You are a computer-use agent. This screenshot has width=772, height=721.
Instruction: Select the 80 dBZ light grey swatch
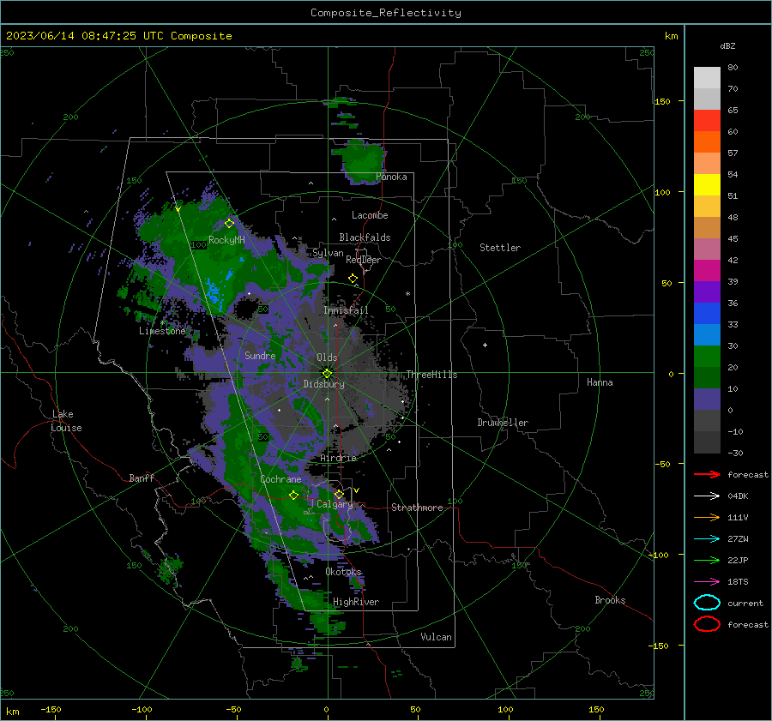[707, 78]
